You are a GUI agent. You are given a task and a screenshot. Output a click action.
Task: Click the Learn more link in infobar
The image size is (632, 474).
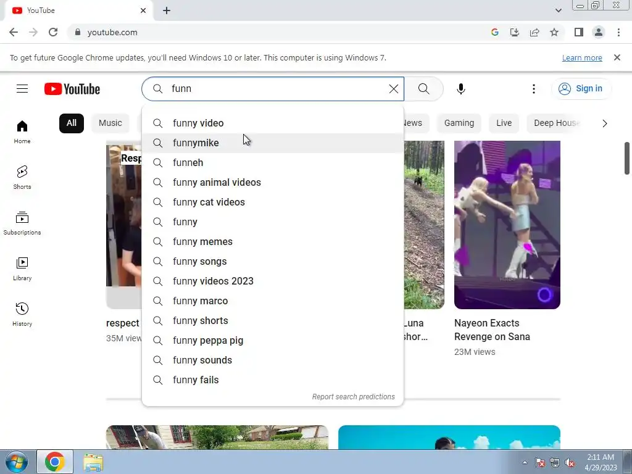coord(582,57)
